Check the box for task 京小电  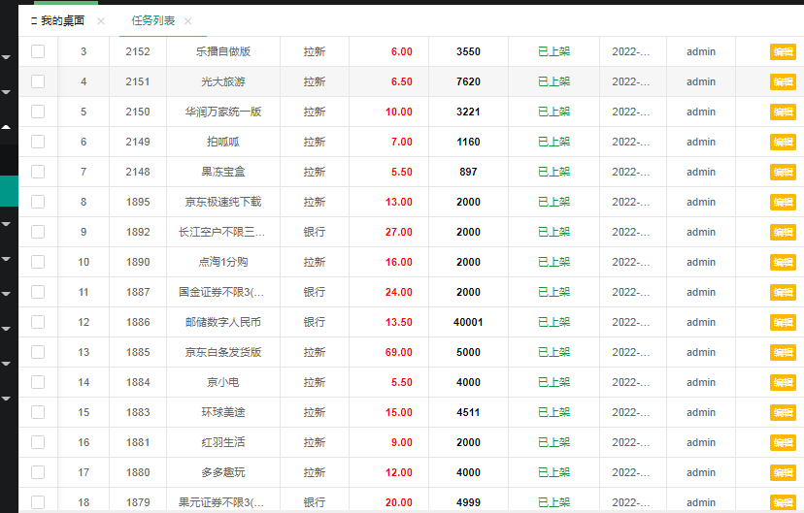[38, 382]
